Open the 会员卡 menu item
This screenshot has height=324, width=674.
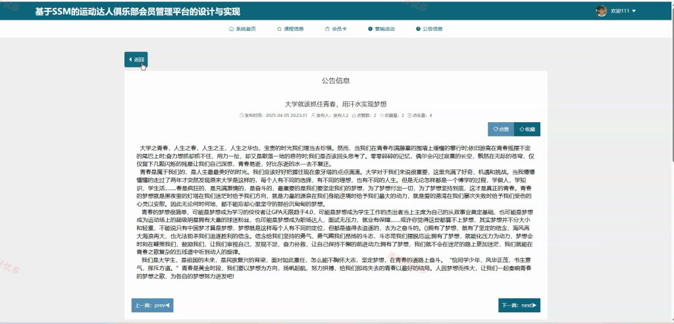pyautogui.click(x=336, y=29)
